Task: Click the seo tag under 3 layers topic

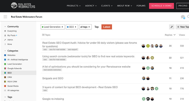Action: [x=45, y=90]
